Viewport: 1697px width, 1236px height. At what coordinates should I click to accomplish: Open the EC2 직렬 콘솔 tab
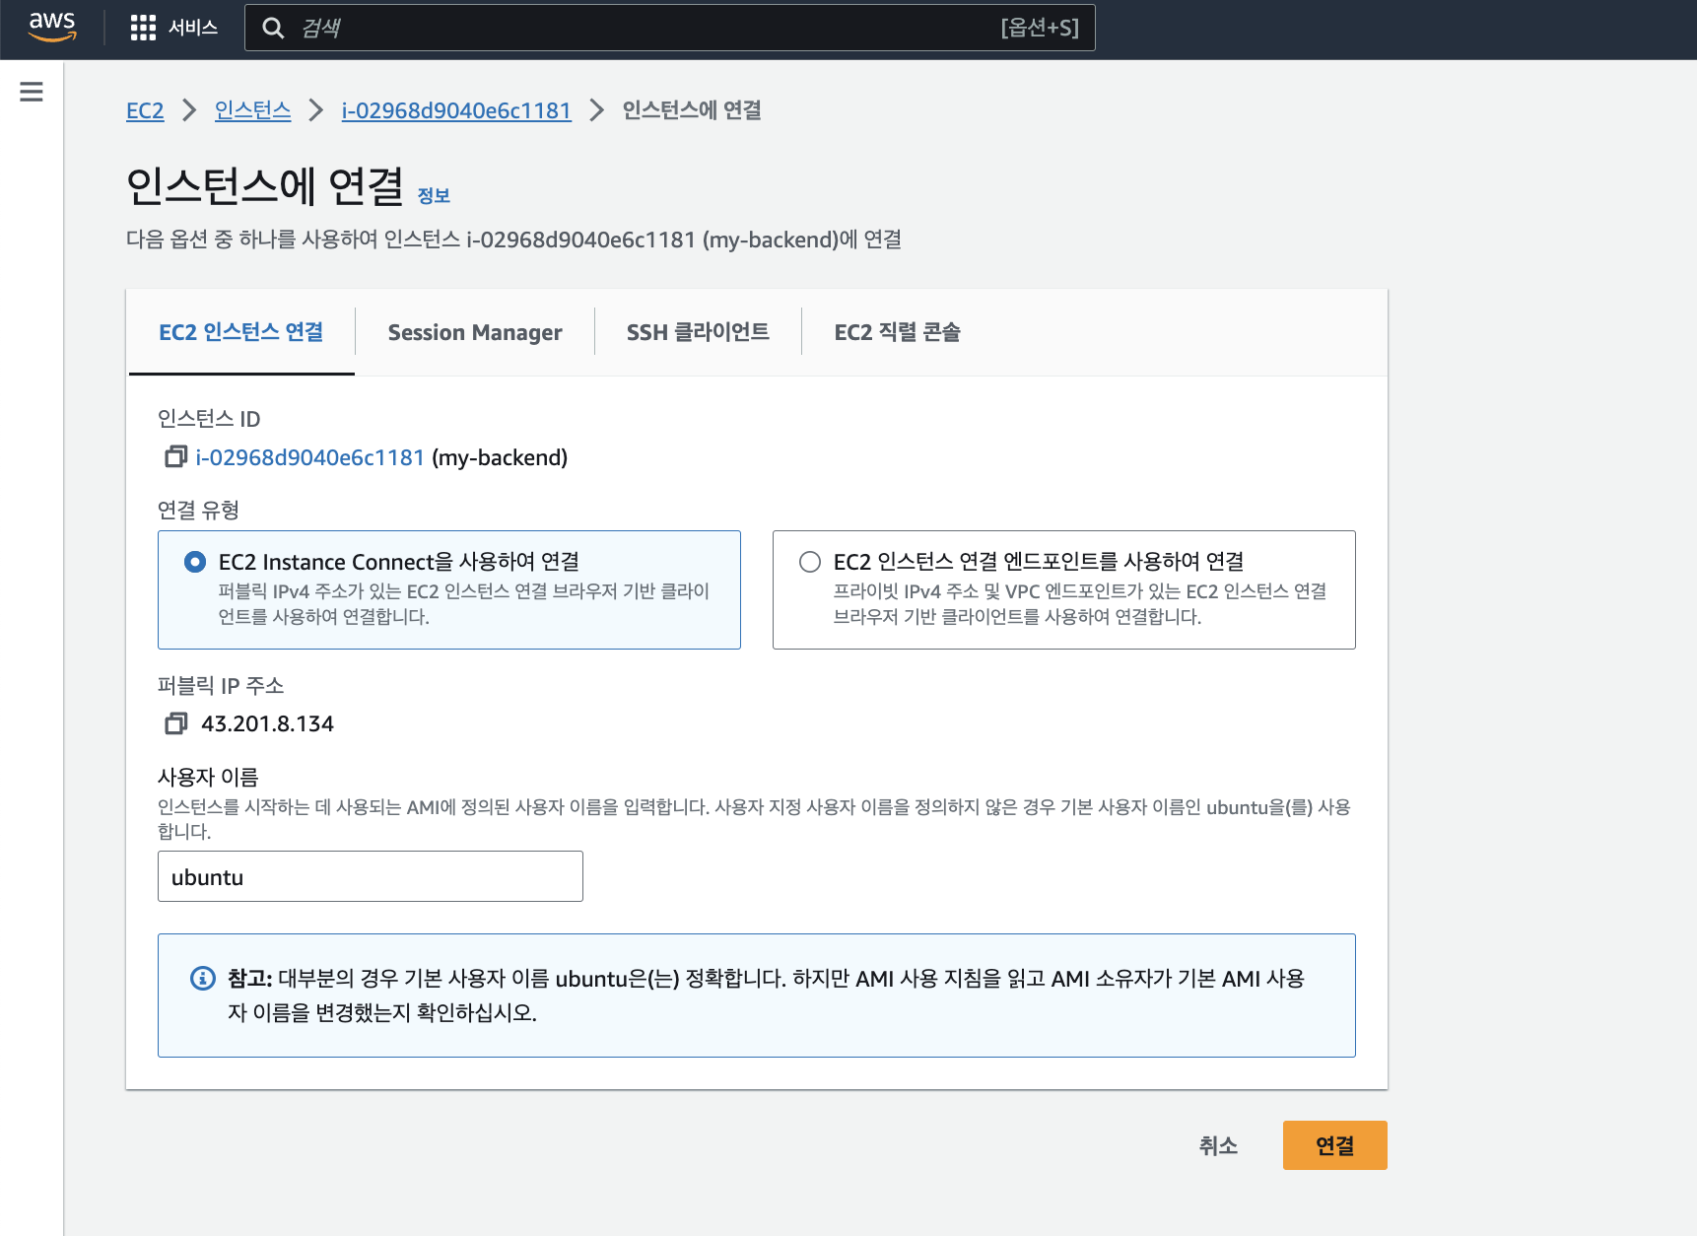897,332
